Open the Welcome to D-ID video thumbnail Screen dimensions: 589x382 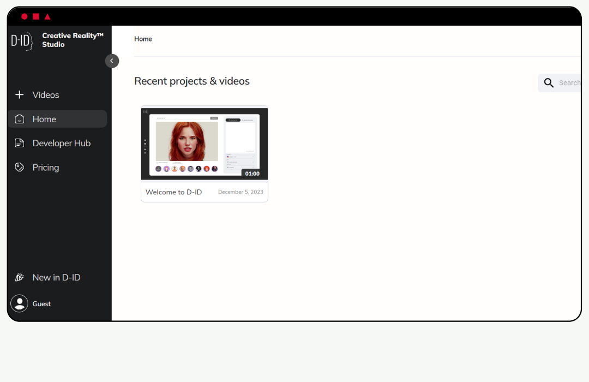pyautogui.click(x=205, y=144)
